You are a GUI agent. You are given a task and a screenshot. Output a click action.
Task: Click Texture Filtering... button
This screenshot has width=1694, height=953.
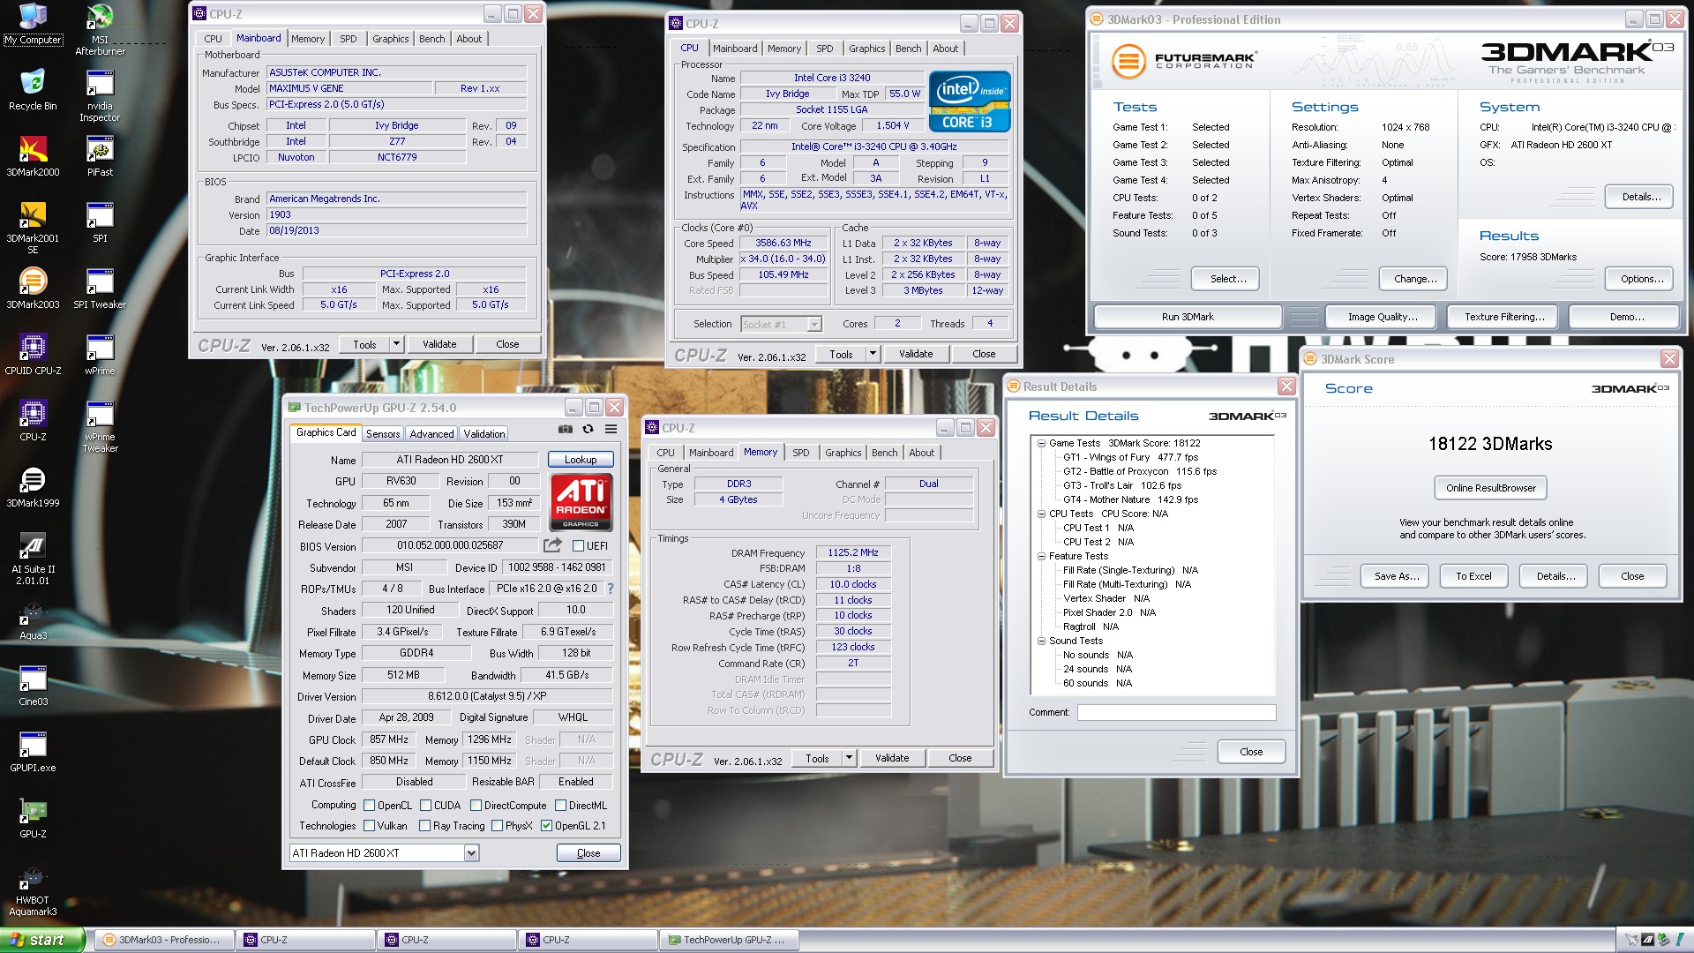coord(1504,317)
